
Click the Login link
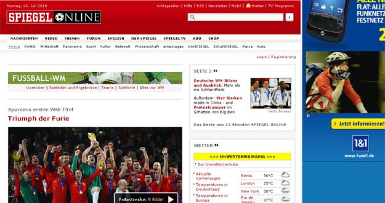(261, 57)
